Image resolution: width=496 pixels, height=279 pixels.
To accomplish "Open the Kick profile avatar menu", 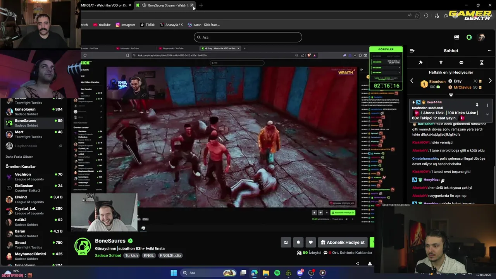I will tap(481, 37).
